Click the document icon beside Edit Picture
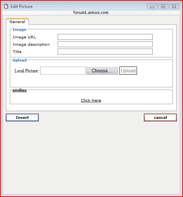The image size is (183, 197). pyautogui.click(x=6, y=6)
